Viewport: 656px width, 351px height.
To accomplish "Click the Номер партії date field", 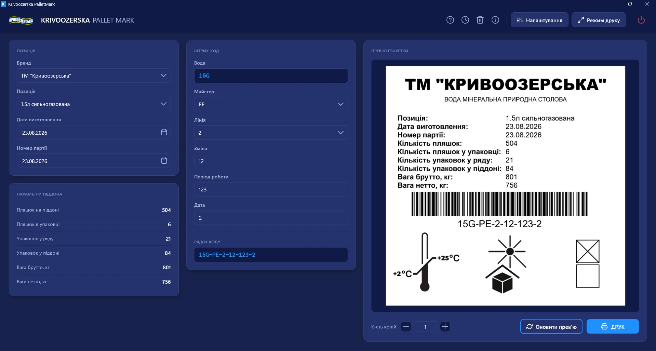I will [94, 161].
